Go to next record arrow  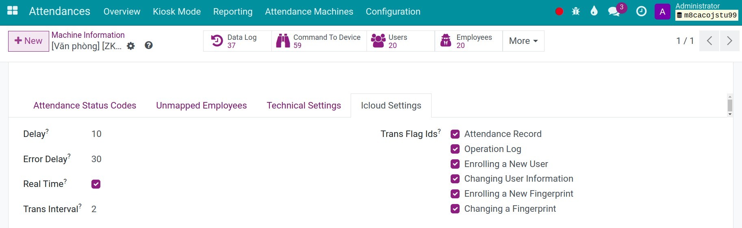click(x=730, y=41)
